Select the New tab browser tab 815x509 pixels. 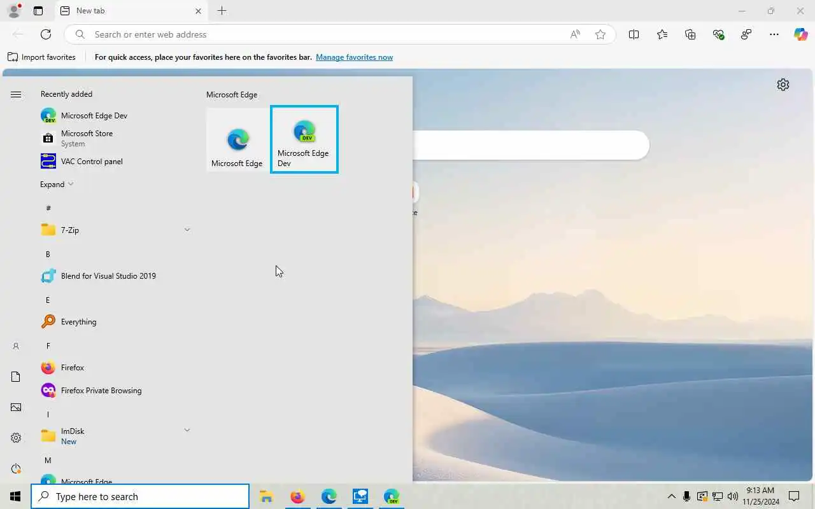(x=131, y=11)
